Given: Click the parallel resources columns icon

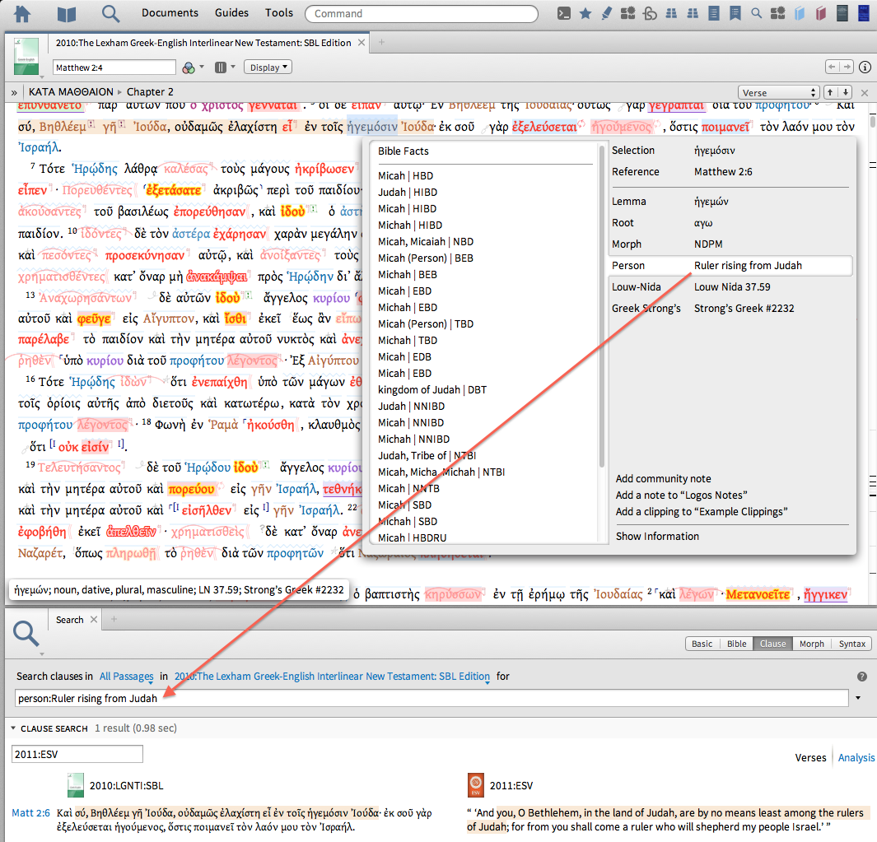Looking at the screenshot, I should (221, 67).
